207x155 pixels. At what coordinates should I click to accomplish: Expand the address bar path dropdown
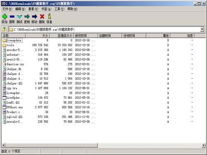pos(202,29)
